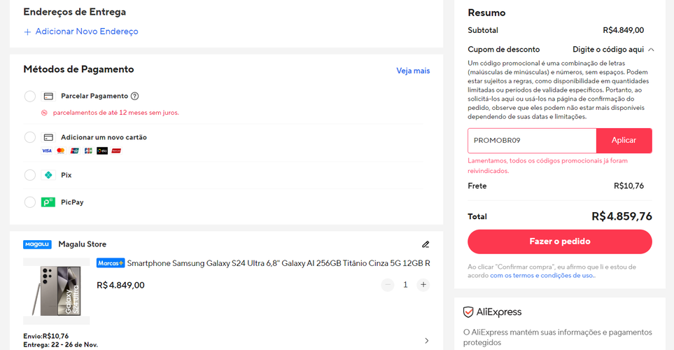
Task: Collapse the Cupom de desconto section
Action: pyautogui.click(x=651, y=50)
